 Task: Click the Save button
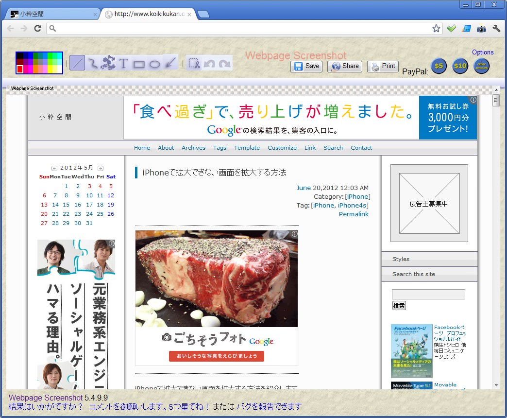306,66
